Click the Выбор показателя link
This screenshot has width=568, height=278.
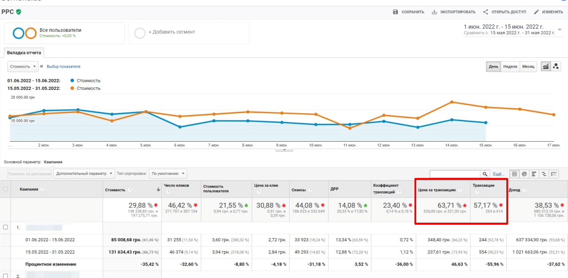(x=63, y=66)
